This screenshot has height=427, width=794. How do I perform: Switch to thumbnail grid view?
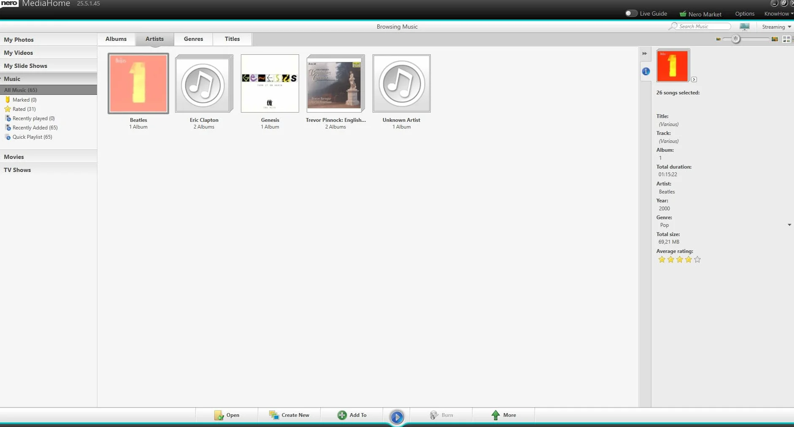[x=786, y=39]
